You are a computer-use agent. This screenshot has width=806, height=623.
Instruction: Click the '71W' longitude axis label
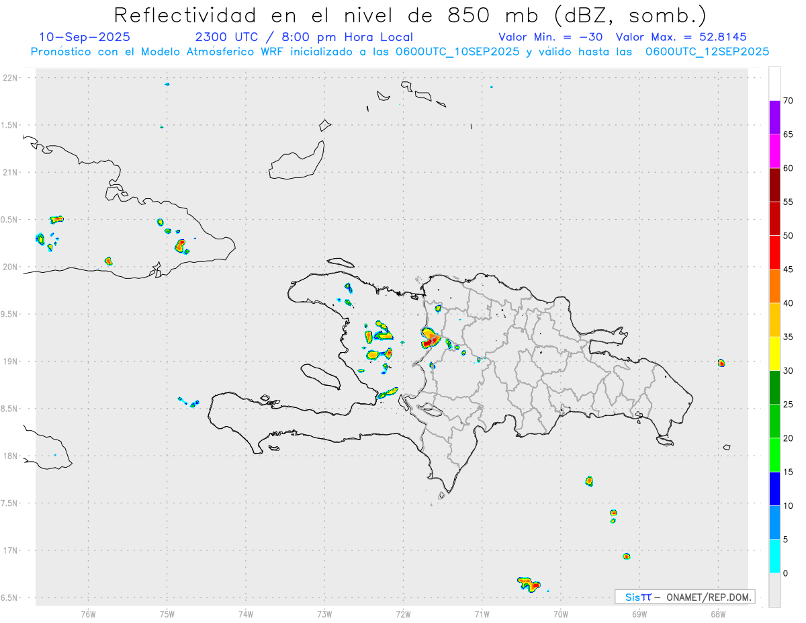[482, 614]
